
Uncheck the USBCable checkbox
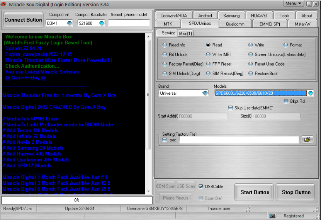click(201, 187)
